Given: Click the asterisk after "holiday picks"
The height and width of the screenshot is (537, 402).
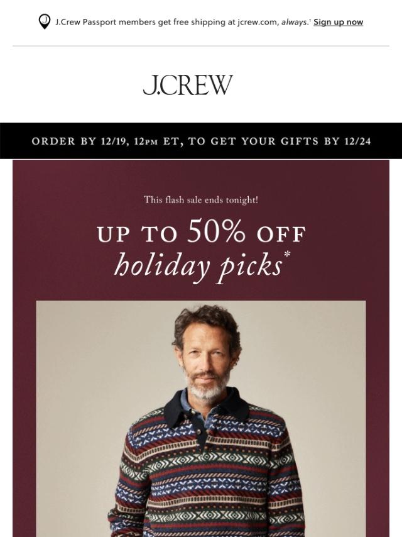Looking at the screenshot, I should click(x=287, y=254).
